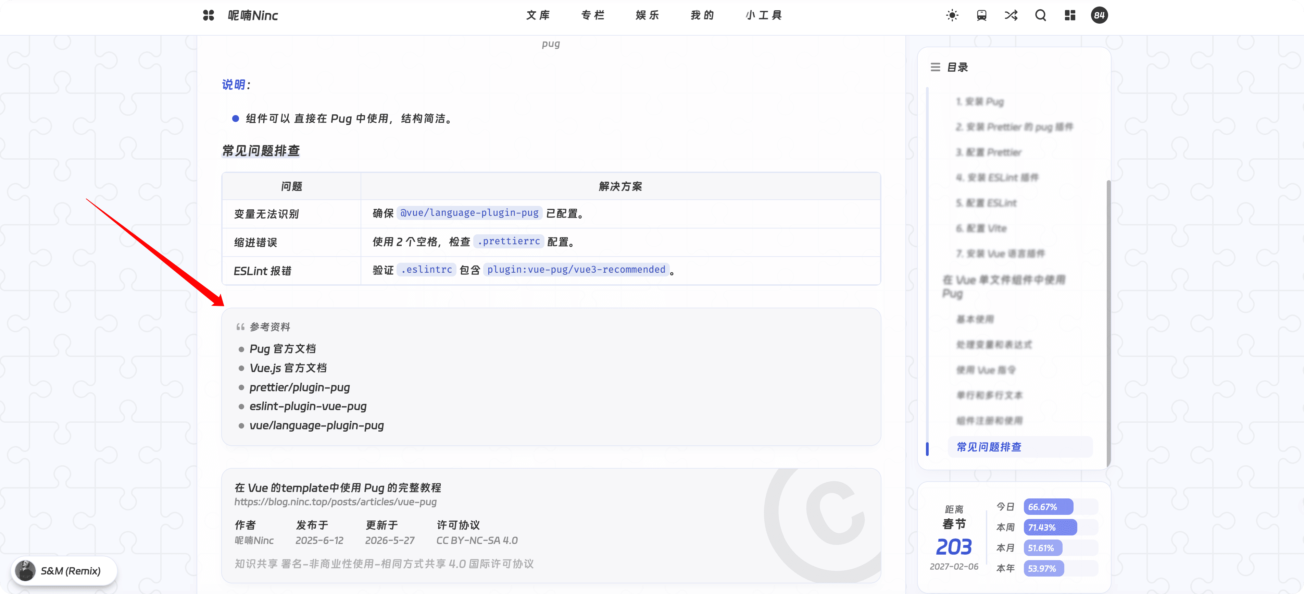
Task: Click the 知识共享 署名 license description
Action: click(384, 564)
